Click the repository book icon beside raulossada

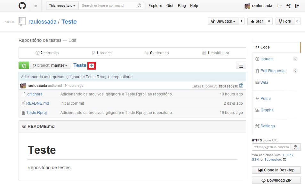coord(22,21)
